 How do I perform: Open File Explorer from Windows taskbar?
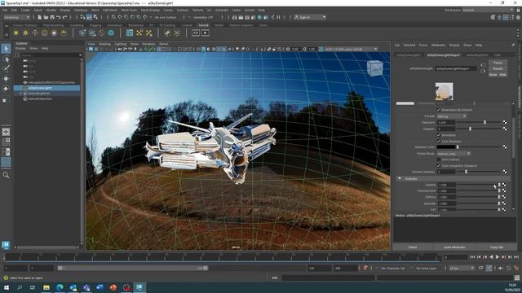pos(46,287)
